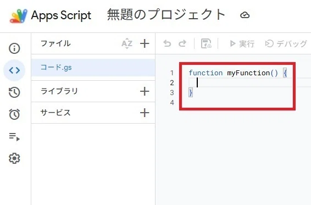311x205 pixels.
Task: Save the project with disk icon
Action: [206, 43]
